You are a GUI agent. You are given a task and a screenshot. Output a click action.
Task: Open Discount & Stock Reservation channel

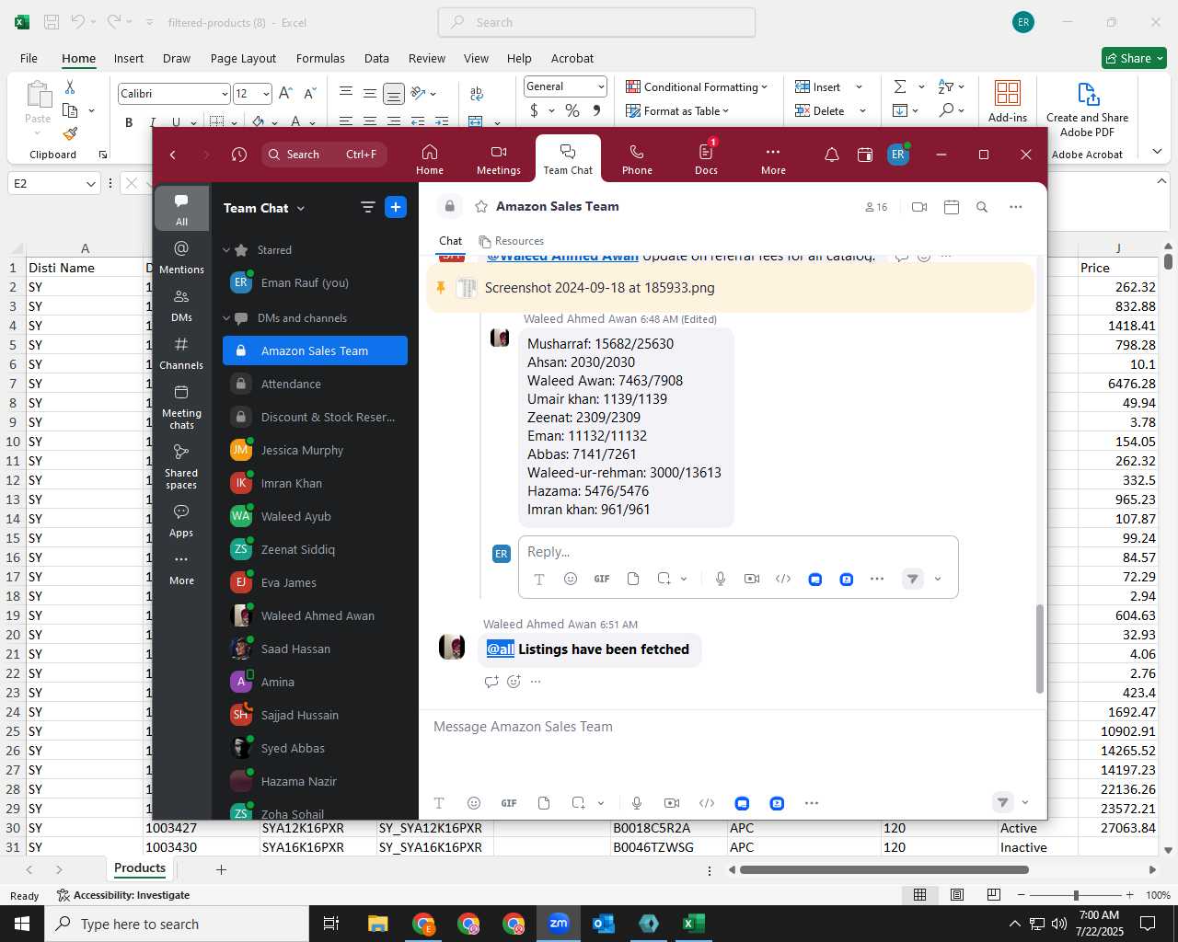point(315,417)
